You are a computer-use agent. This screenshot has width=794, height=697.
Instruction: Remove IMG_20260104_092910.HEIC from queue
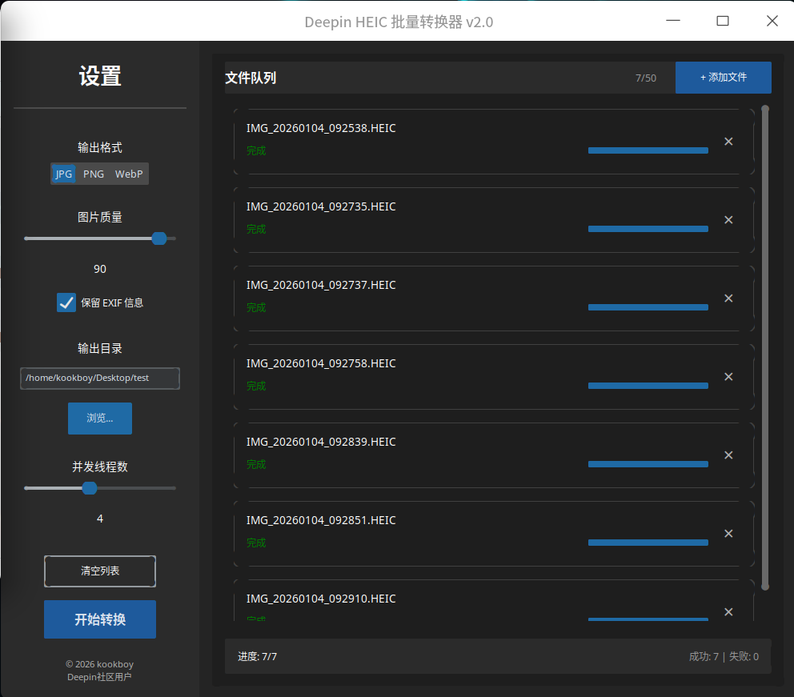pos(728,612)
